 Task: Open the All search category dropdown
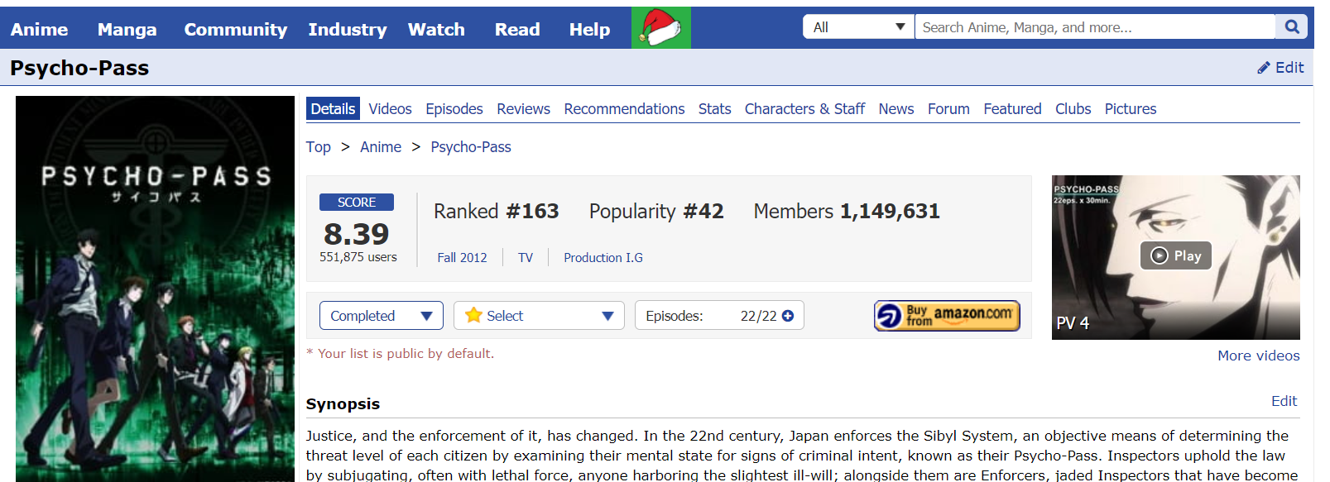857,27
